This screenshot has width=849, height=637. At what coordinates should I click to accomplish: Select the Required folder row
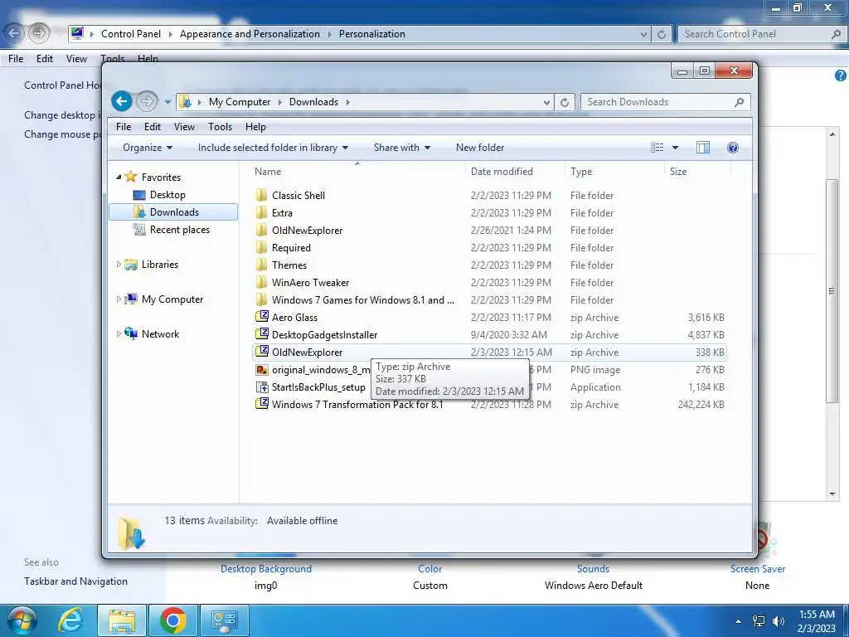489,247
